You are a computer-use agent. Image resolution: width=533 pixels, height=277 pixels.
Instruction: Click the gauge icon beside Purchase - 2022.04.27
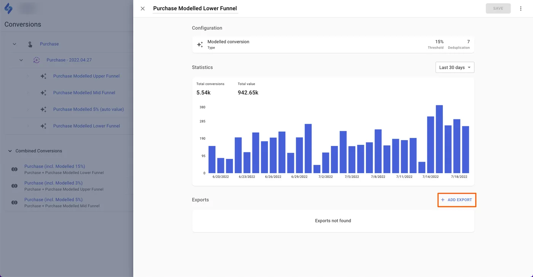(x=36, y=60)
